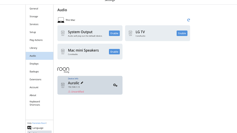Open the Device Info link for Auralic
Viewport: 237px width, 133px height.
coord(73,78)
